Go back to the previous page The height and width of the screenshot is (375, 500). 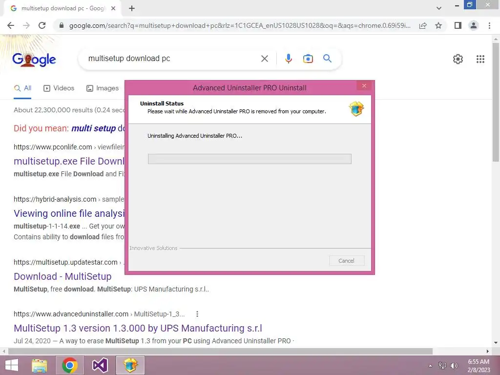(11, 25)
